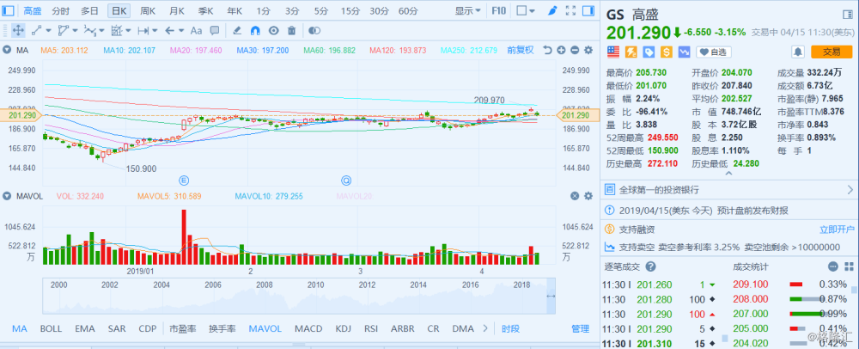Collapse the MAVOL indicator panel arrow

7,196
